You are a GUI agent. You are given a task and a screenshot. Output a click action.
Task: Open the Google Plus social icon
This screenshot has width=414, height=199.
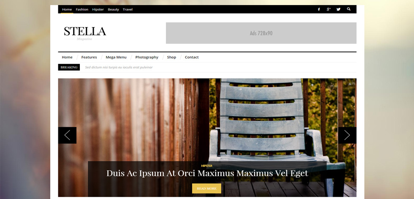[x=329, y=9]
